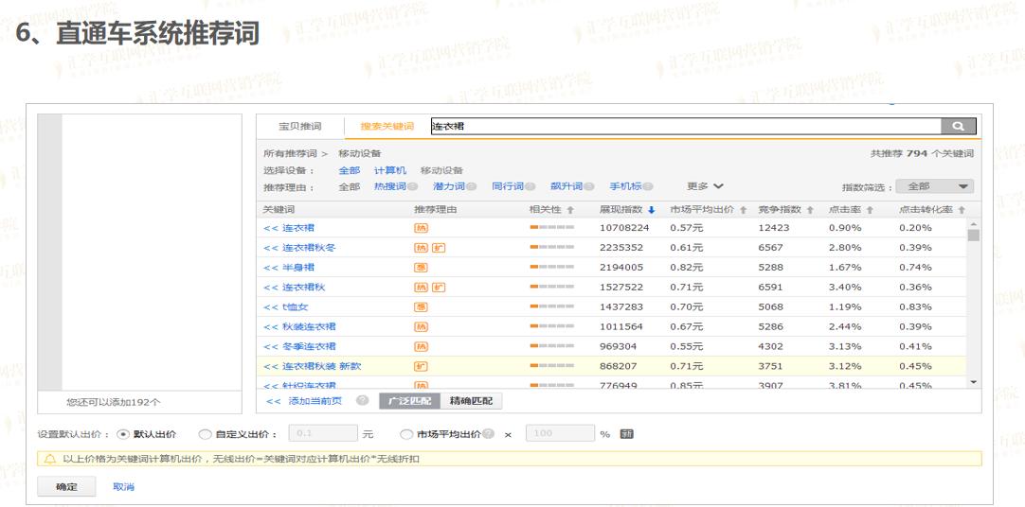Image resolution: width=1025 pixels, height=507 pixels.
Task: Add keyword t恤女
Action: coord(286,306)
